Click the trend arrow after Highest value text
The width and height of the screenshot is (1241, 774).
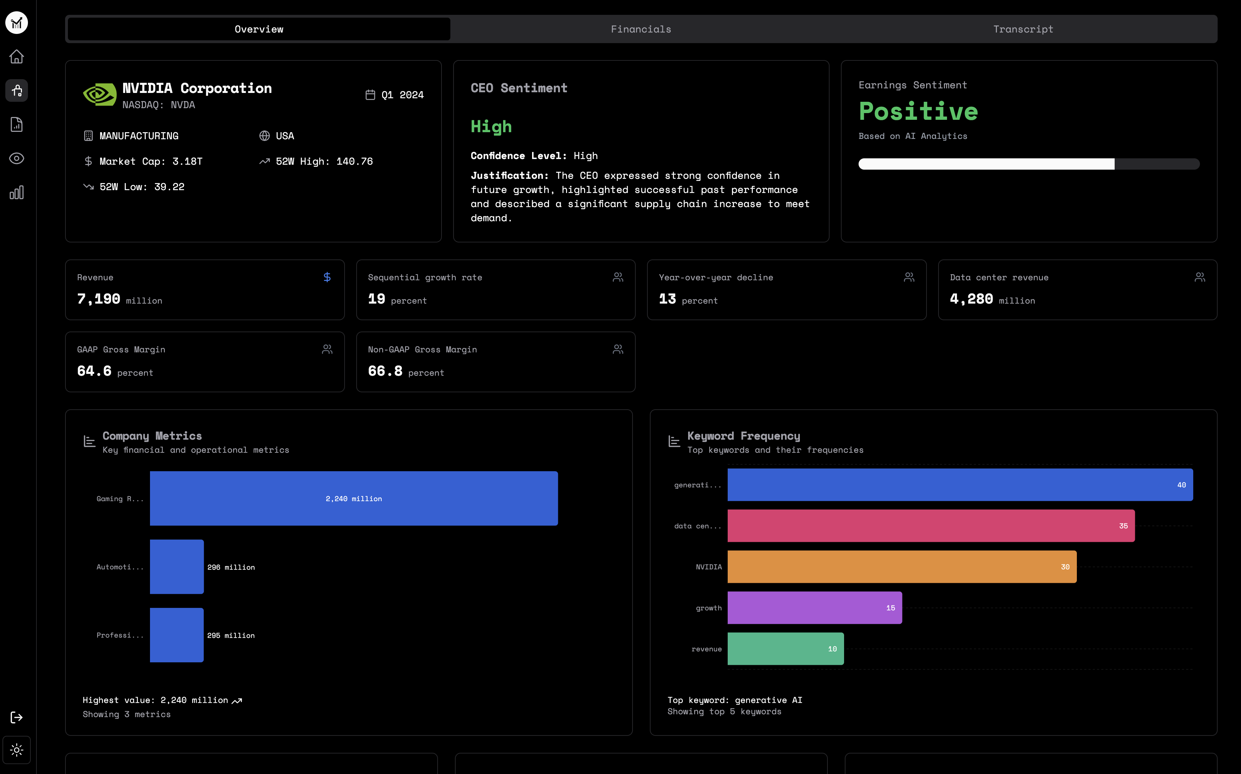tap(237, 701)
